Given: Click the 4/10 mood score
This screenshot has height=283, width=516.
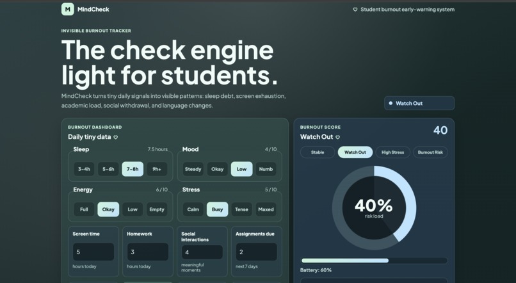Looking at the screenshot, I should coord(271,149).
